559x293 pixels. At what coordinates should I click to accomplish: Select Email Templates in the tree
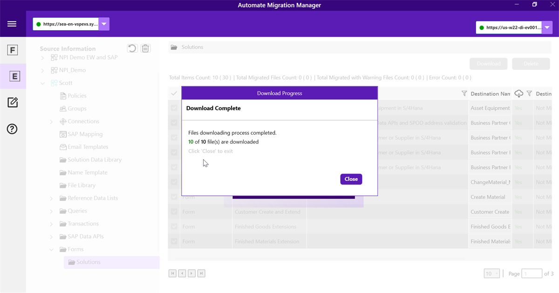point(88,147)
